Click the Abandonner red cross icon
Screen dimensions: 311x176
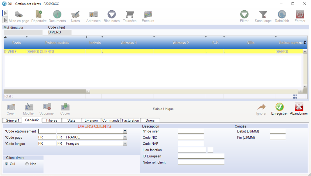click(299, 107)
